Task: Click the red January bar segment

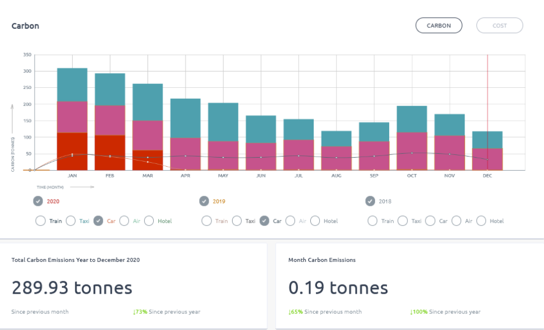Action: [x=72, y=151]
